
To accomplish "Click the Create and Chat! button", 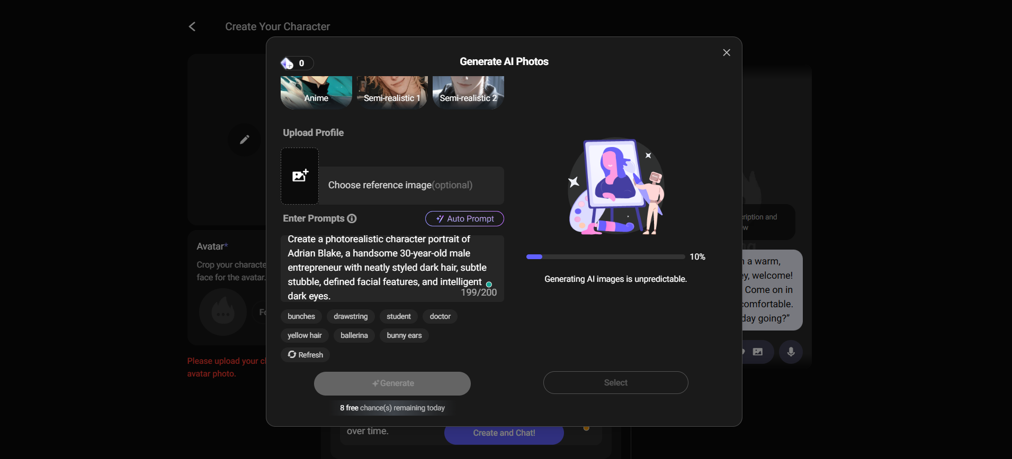I will tap(504, 433).
